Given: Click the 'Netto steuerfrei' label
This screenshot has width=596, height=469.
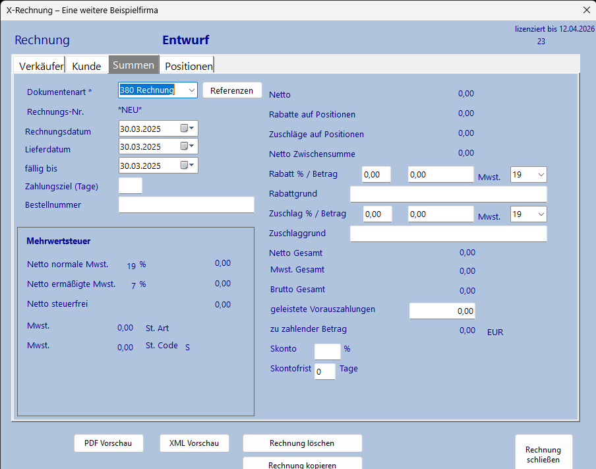Looking at the screenshot, I should [x=57, y=304].
